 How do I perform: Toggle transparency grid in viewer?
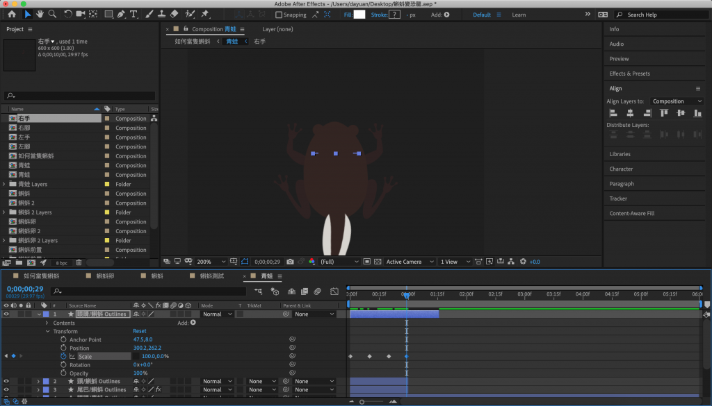(x=378, y=262)
